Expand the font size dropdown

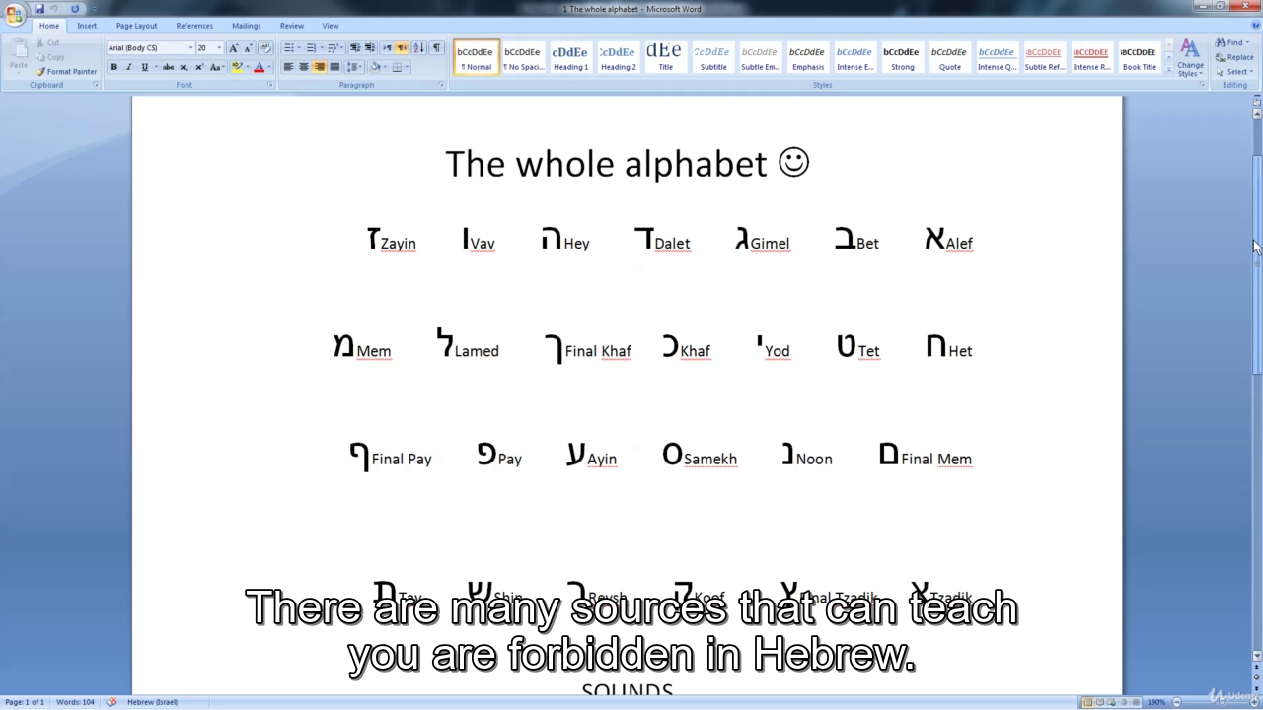pyautogui.click(x=218, y=48)
